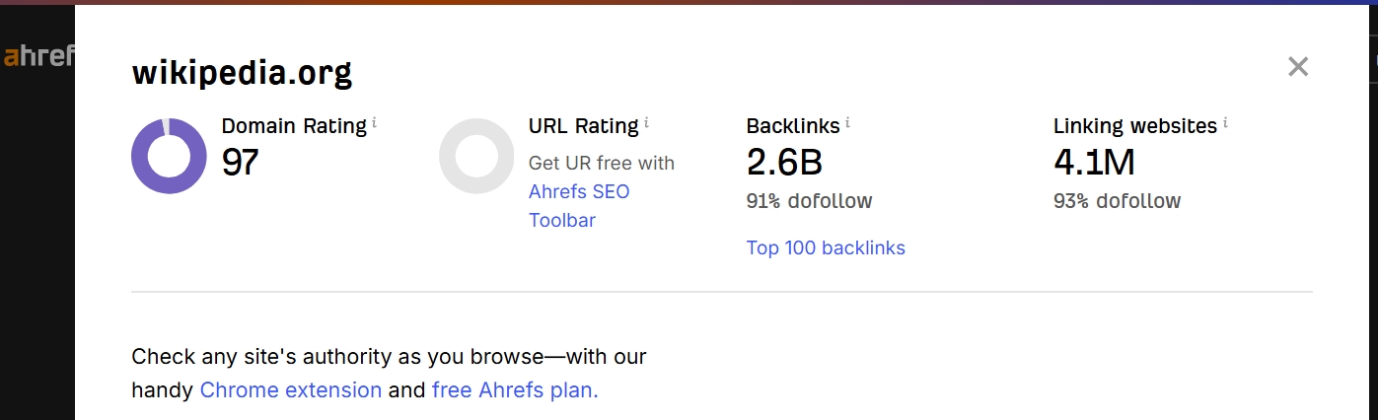The height and width of the screenshot is (420, 1378).
Task: Click the Backlinks label
Action: click(793, 126)
